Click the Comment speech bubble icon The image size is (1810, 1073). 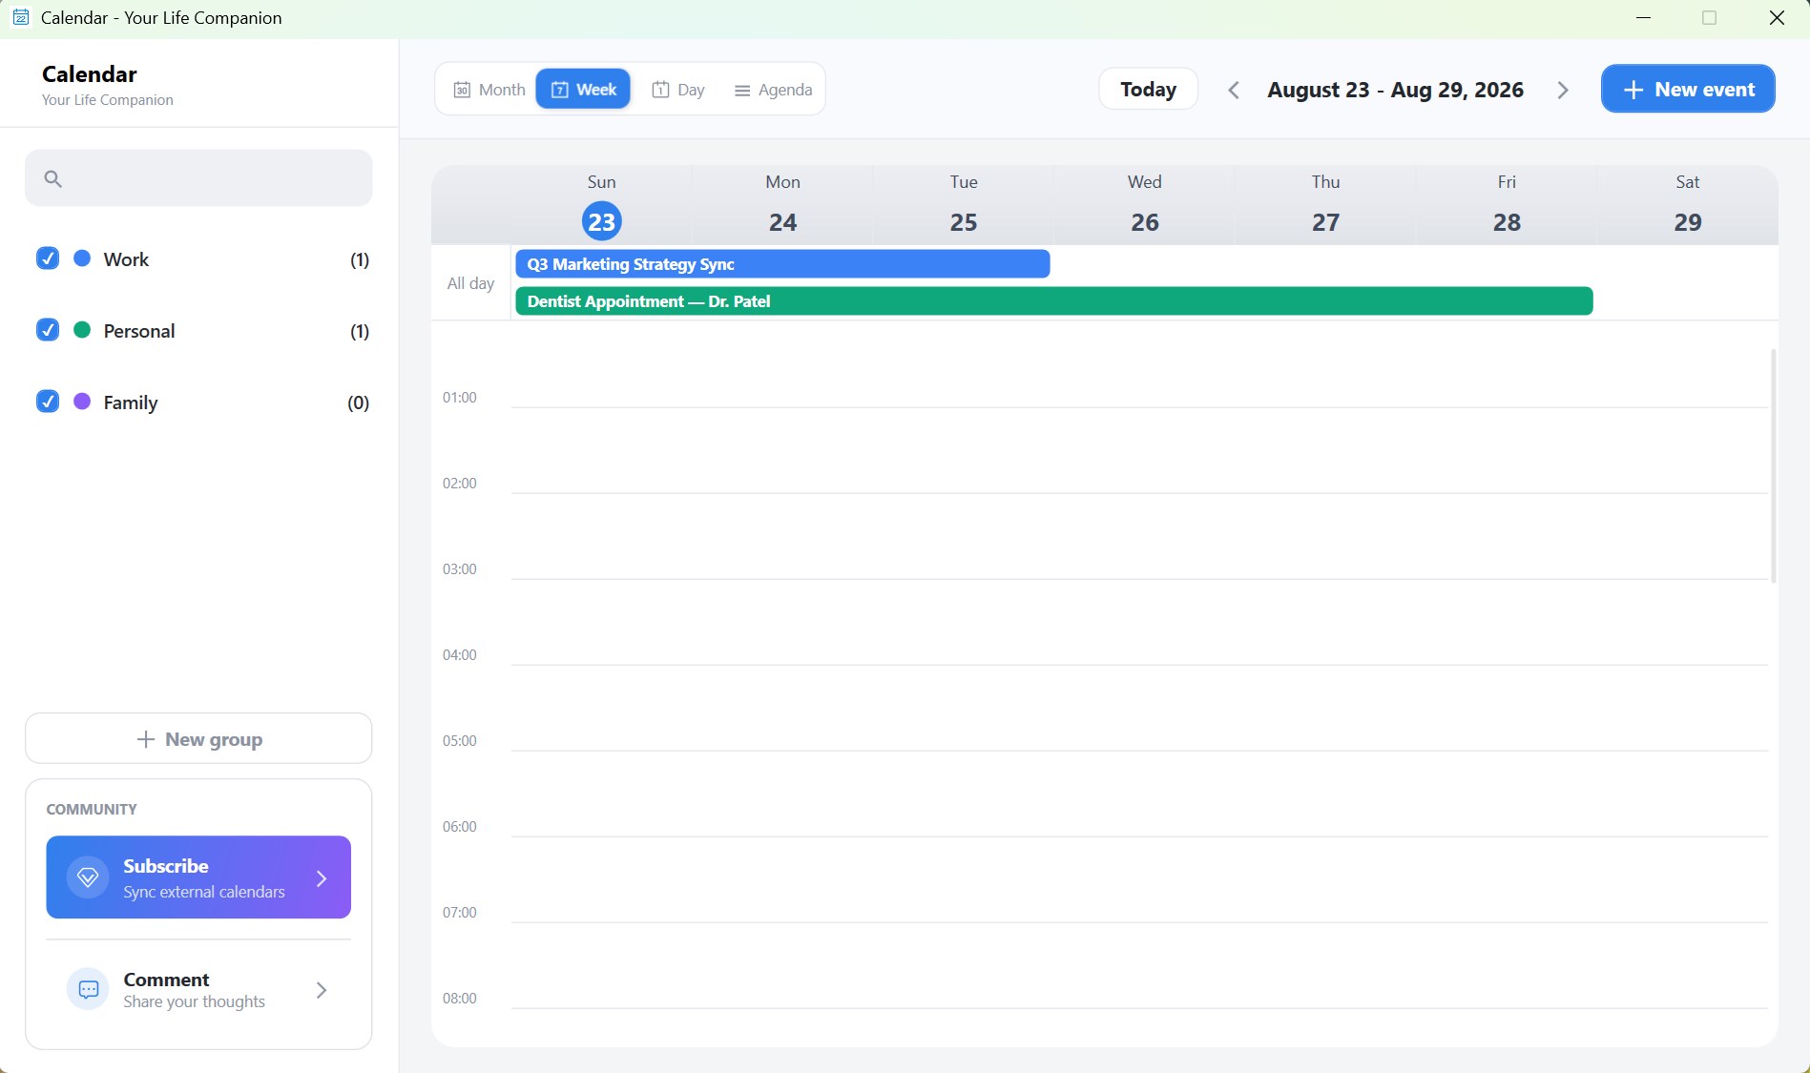pyautogui.click(x=88, y=989)
